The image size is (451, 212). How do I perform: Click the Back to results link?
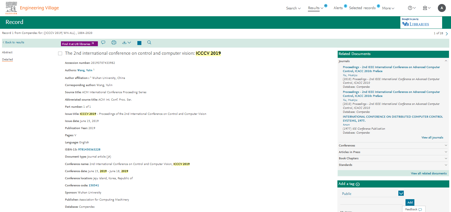[x=13, y=42]
